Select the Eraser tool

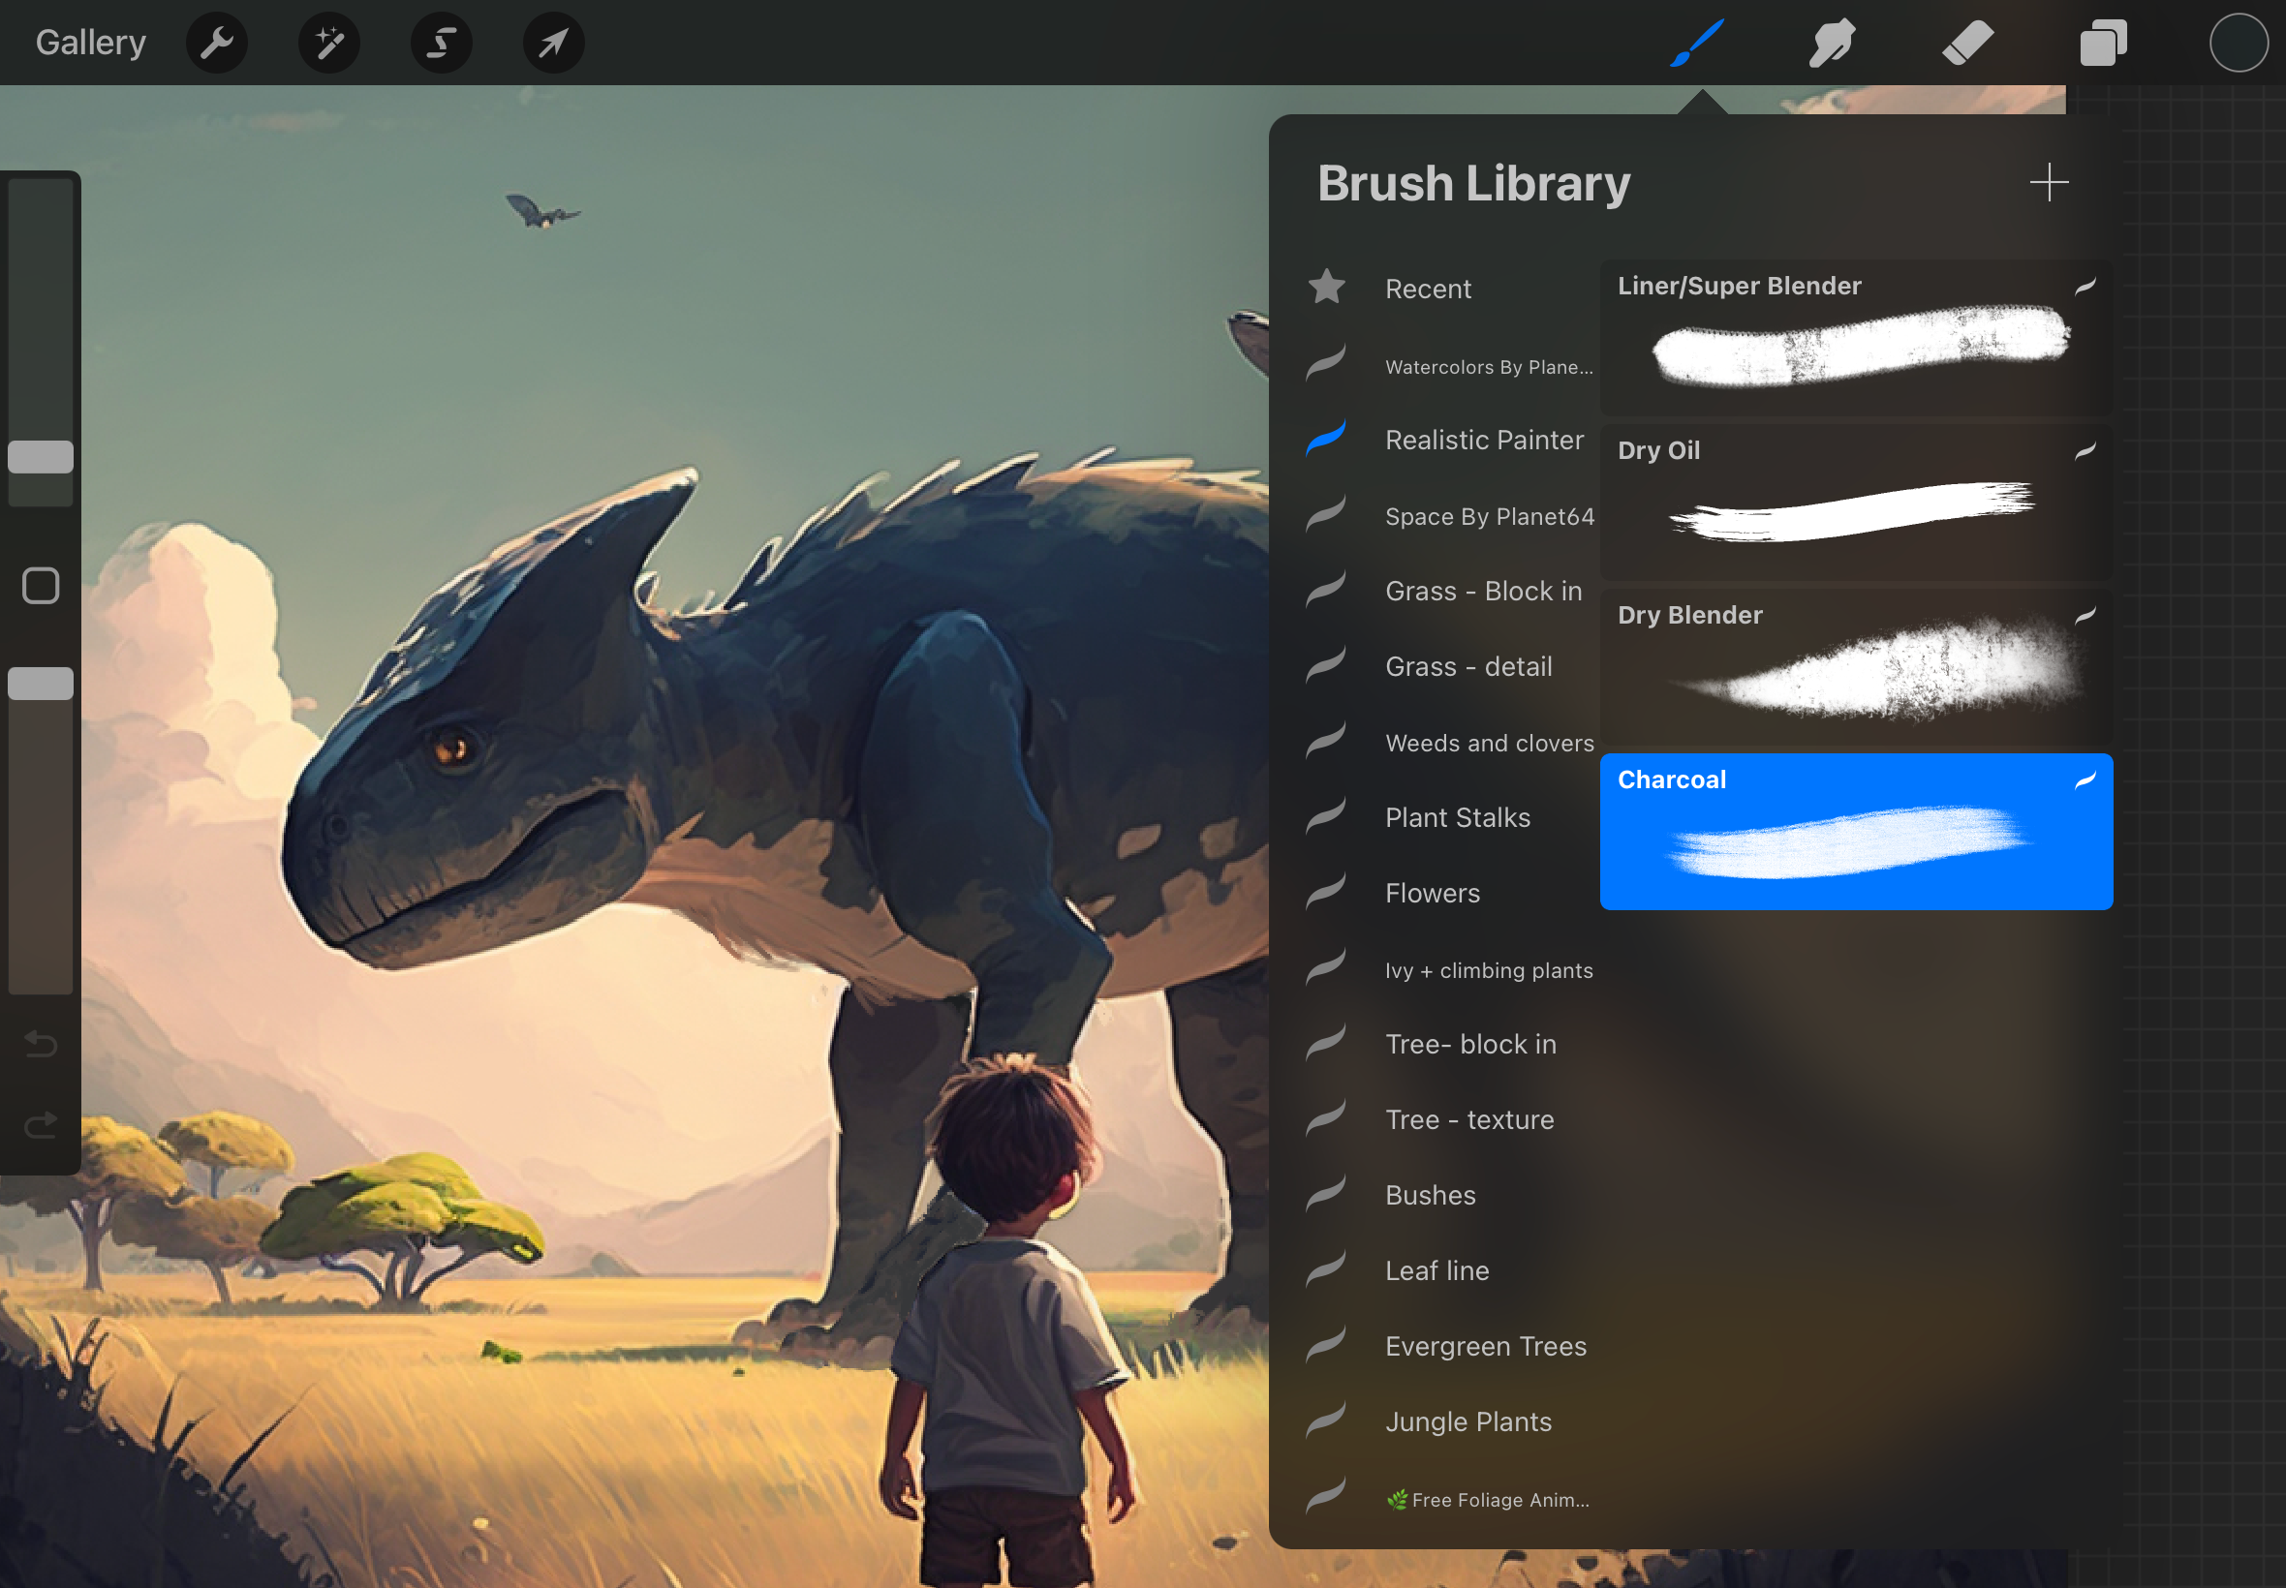tap(1966, 43)
